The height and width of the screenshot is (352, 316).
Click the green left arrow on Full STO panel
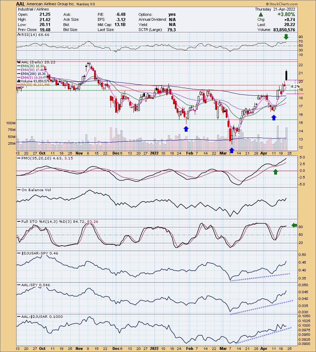tap(294, 225)
